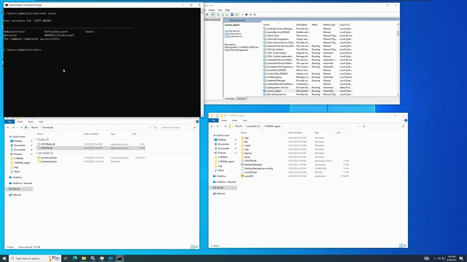Open Microsoft Edge from taskbar
Image resolution: width=467 pixels, height=262 pixels.
[x=75, y=258]
